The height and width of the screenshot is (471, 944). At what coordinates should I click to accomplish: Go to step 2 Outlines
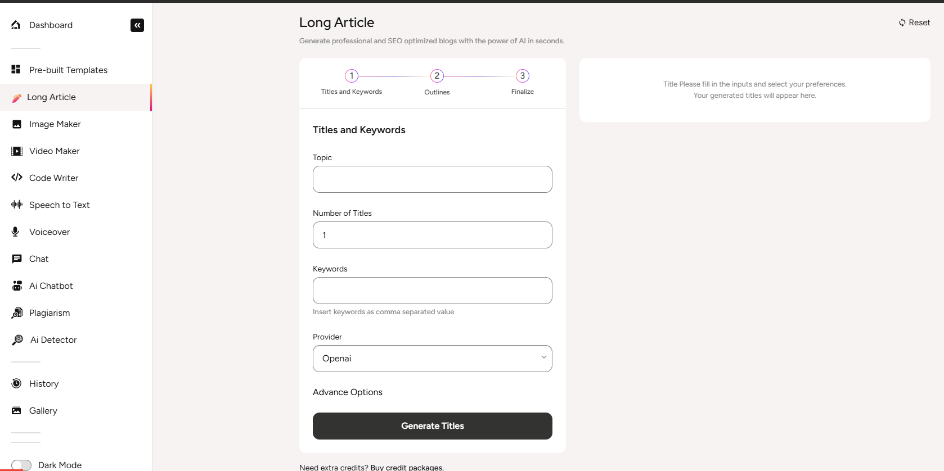click(x=437, y=76)
